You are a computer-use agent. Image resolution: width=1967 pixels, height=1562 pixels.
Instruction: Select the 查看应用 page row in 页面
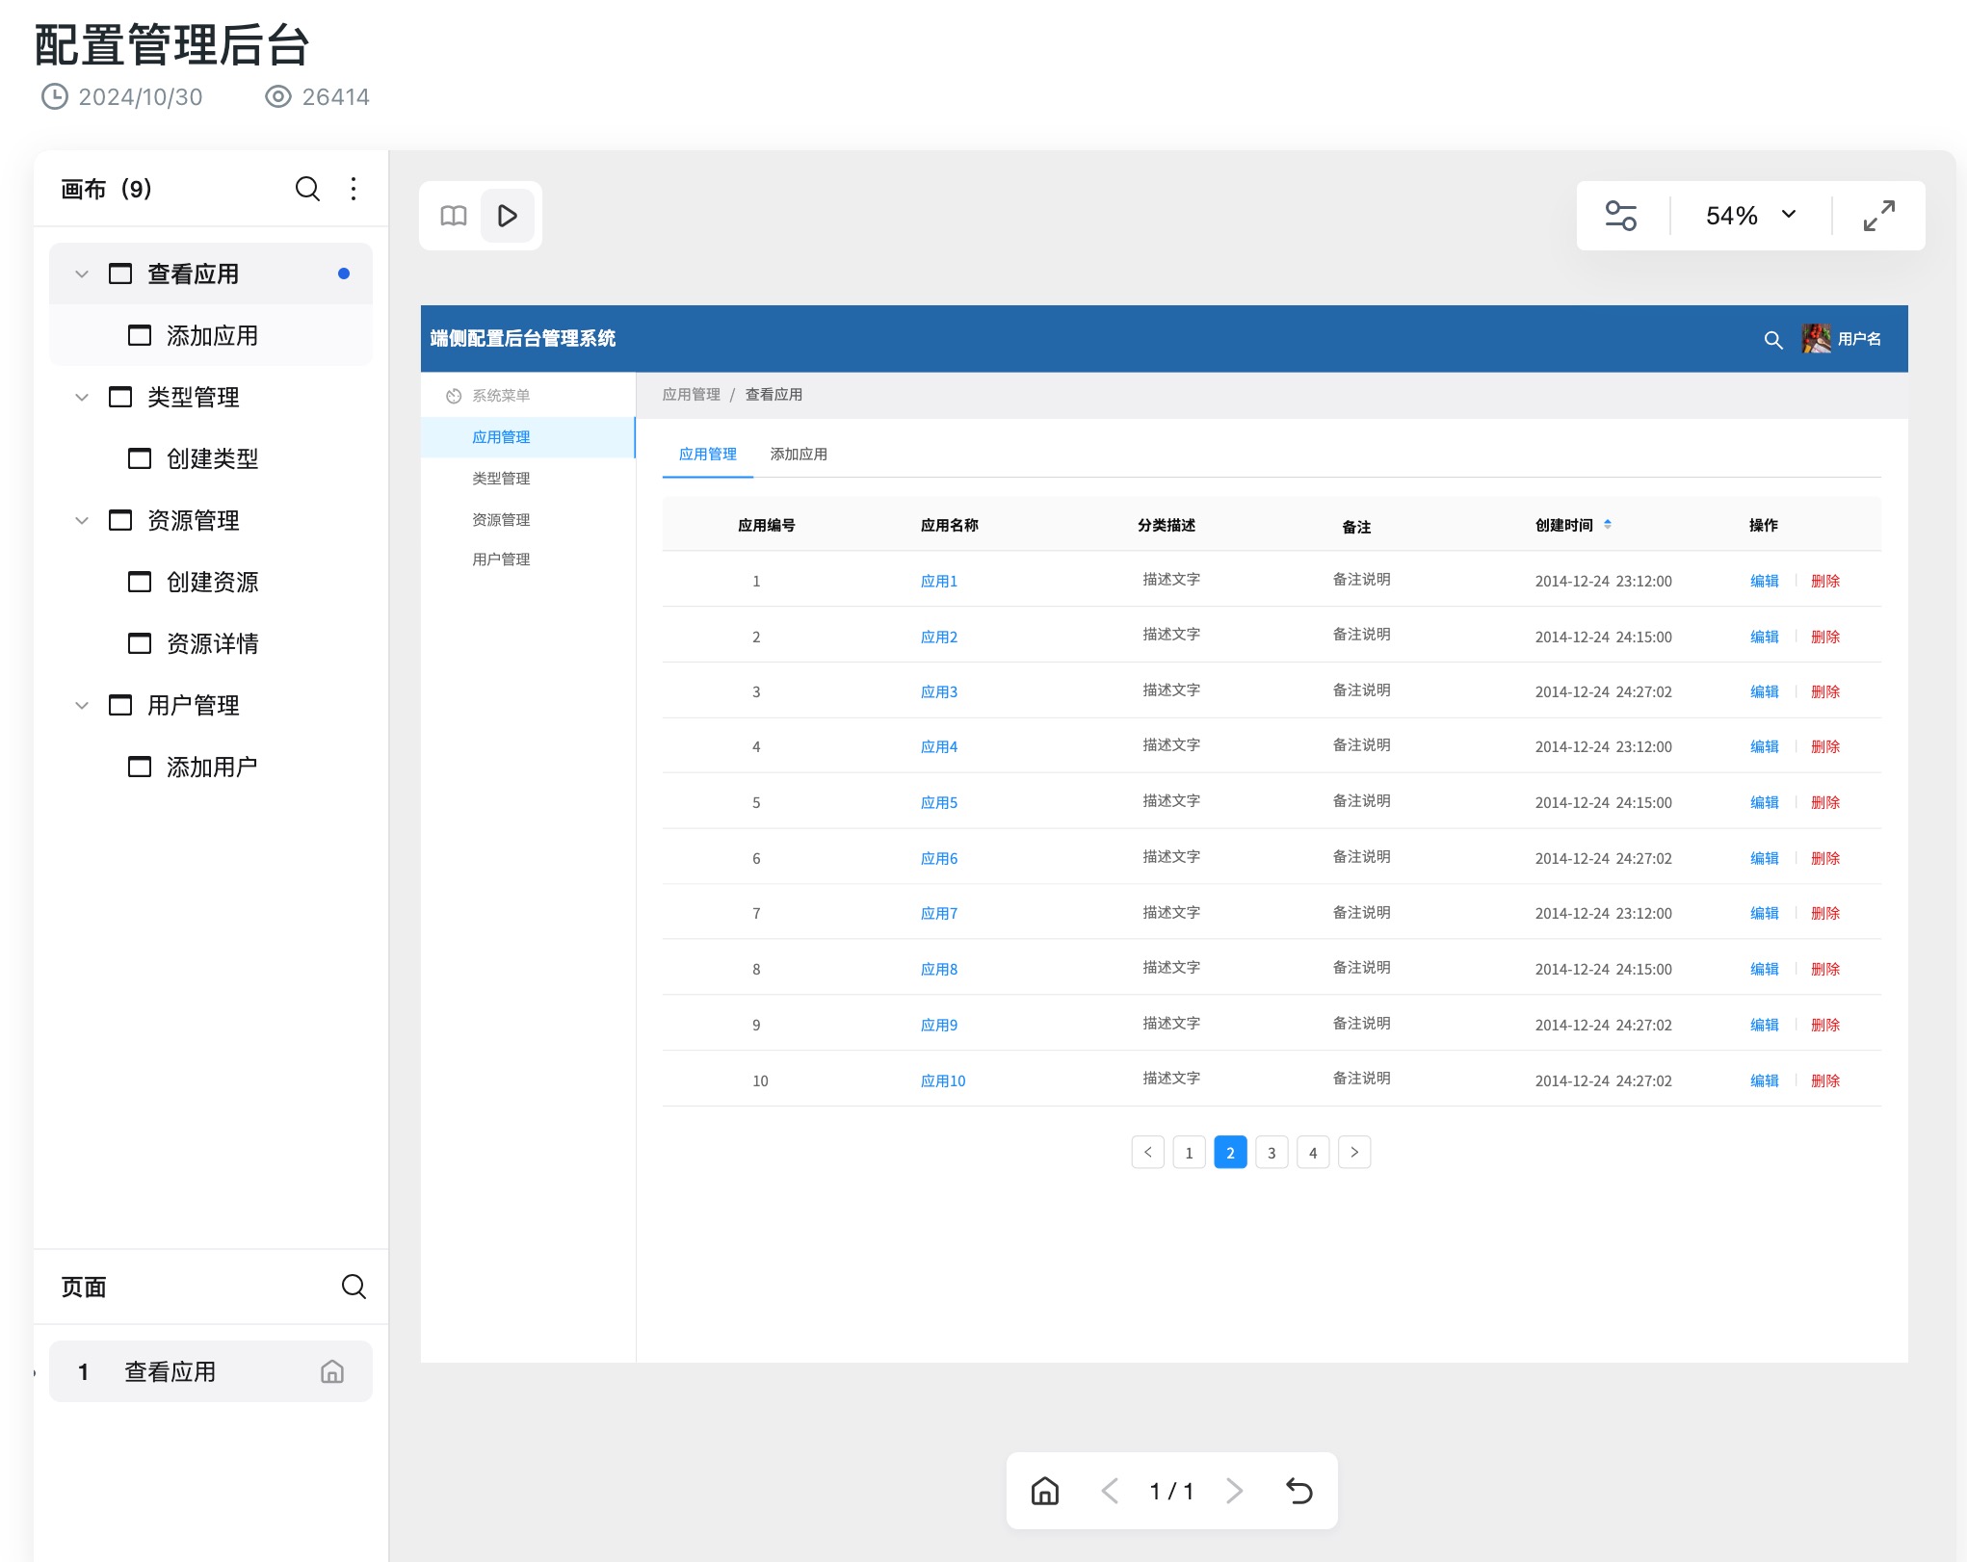coord(211,1371)
